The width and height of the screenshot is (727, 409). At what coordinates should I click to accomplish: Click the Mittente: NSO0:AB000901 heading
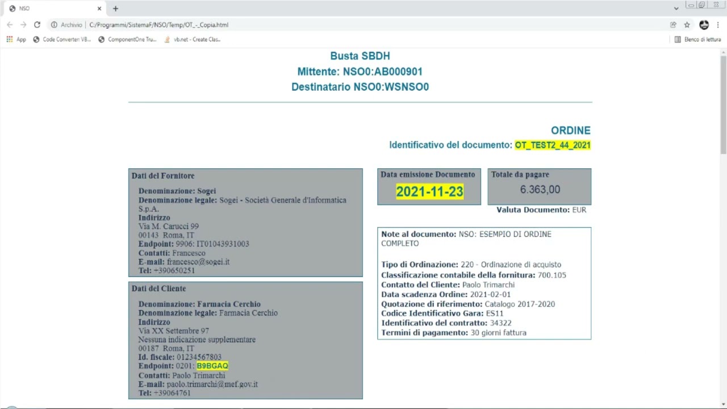tap(360, 72)
